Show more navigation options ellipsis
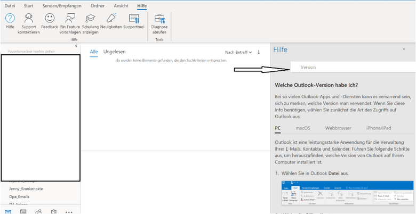Image resolution: width=416 pixels, height=214 pixels. (x=69, y=212)
